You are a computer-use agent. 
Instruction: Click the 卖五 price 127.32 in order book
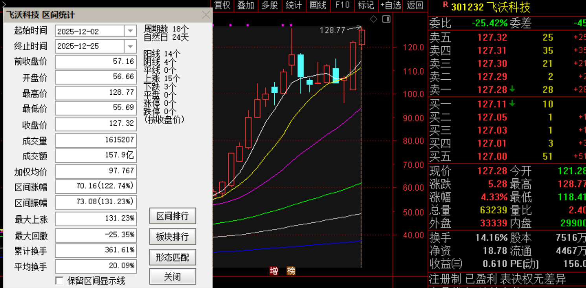[x=492, y=38]
